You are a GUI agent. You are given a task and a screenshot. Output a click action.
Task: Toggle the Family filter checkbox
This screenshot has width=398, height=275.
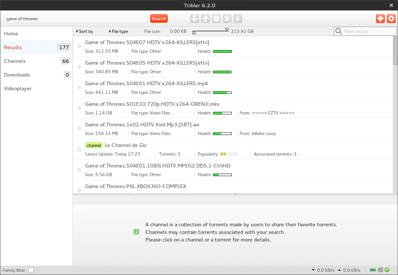click(x=31, y=270)
